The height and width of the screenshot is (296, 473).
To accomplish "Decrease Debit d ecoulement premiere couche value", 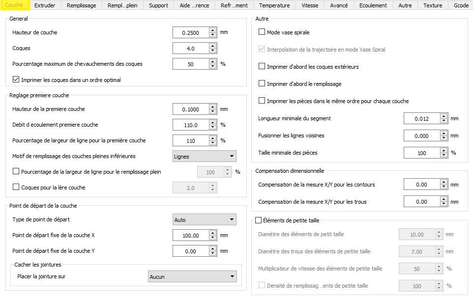I will tap(212, 128).
